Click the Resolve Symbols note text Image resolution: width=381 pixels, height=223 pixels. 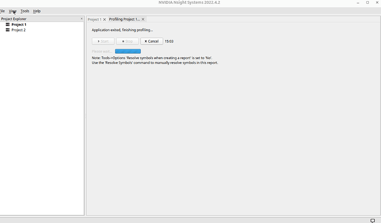pyautogui.click(x=155, y=61)
